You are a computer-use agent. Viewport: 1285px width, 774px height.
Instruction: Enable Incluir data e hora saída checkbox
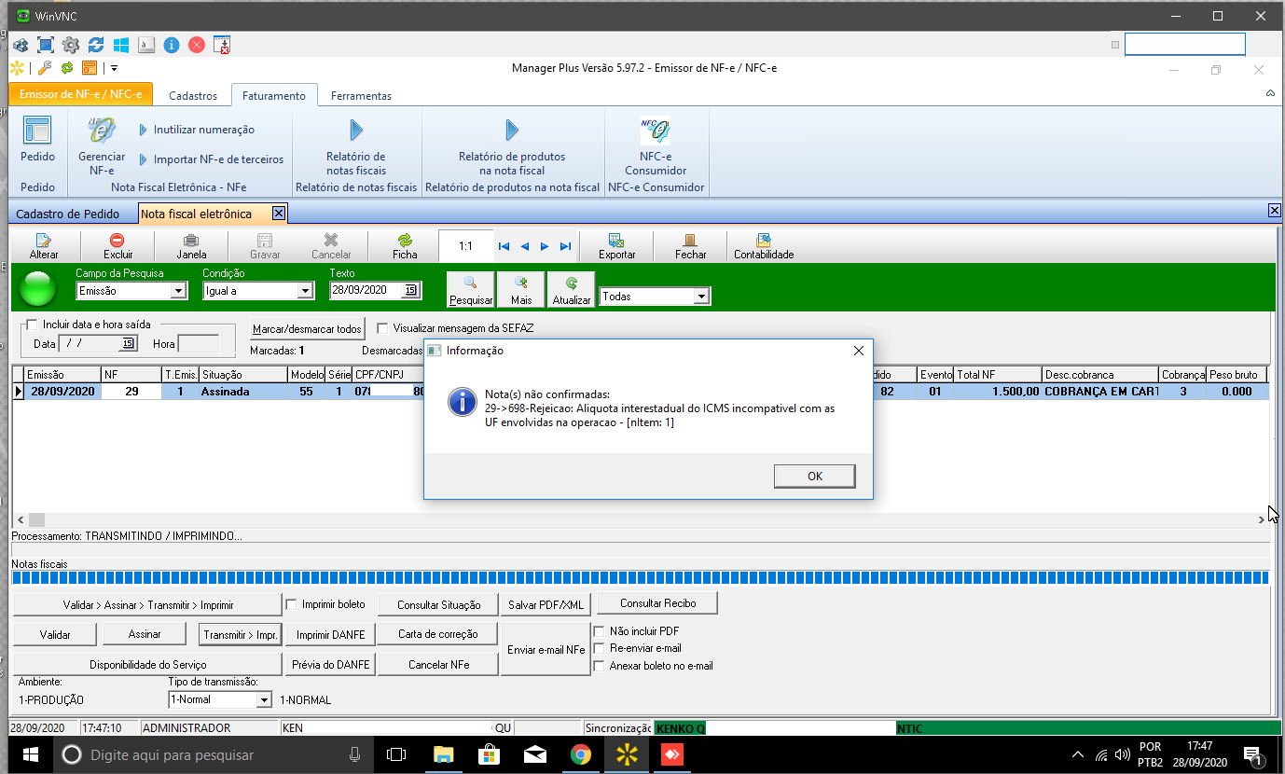pyautogui.click(x=33, y=325)
